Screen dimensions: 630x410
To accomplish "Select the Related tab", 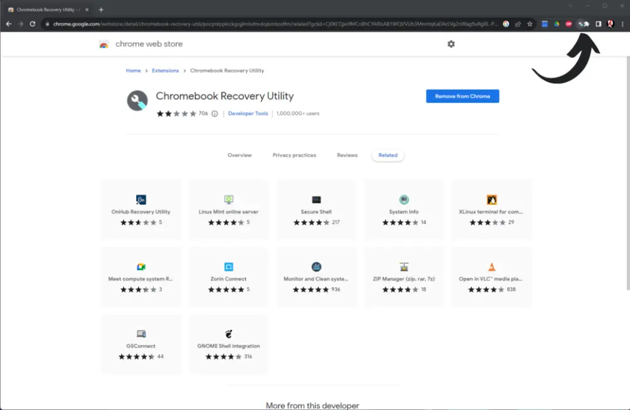I will pyautogui.click(x=387, y=155).
